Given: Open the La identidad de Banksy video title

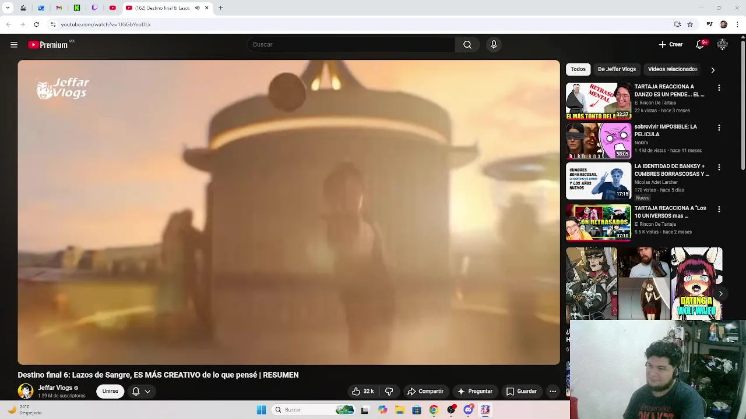Looking at the screenshot, I should click(x=671, y=170).
